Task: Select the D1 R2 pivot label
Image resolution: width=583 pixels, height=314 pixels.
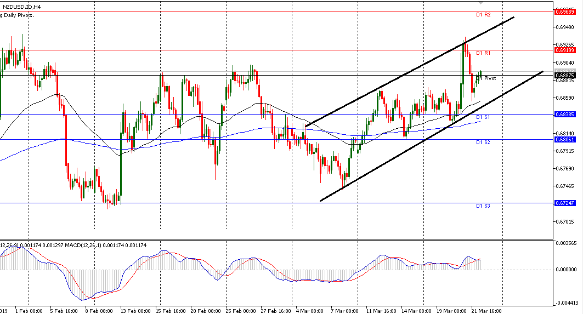Action: click(x=483, y=15)
